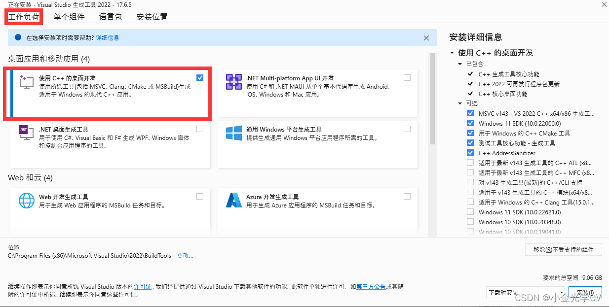Image resolution: width=609 pixels, height=307 pixels.
Task: Click C++ 2022 可再发行程序包更新 item
Action: click(519, 84)
